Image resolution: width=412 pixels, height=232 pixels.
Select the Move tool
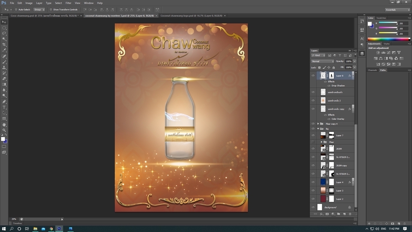coord(4,22)
